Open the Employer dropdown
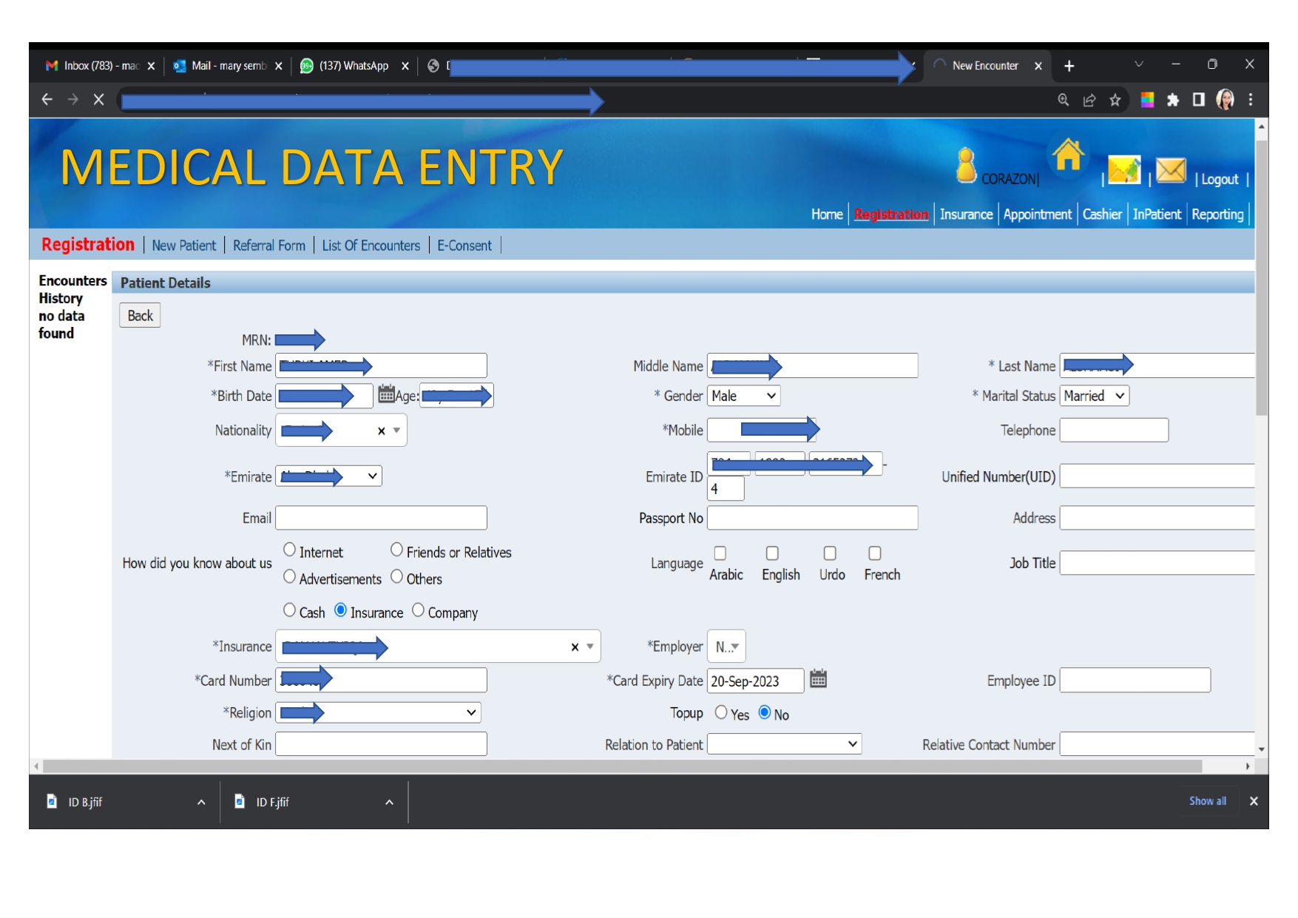 [x=726, y=647]
